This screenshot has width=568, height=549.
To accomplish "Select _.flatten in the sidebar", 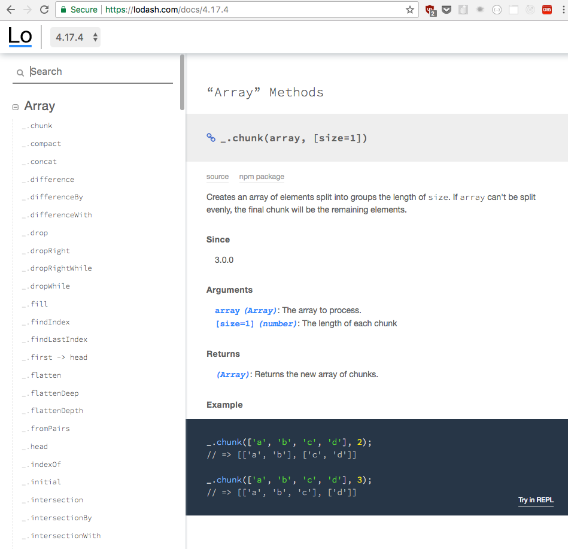I will tap(41, 375).
